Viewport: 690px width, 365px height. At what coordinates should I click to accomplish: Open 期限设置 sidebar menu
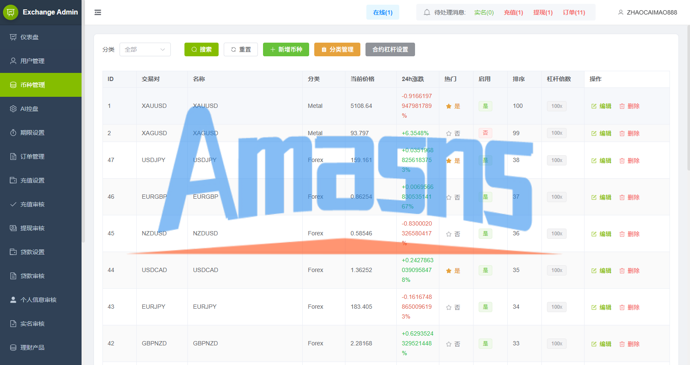point(41,133)
